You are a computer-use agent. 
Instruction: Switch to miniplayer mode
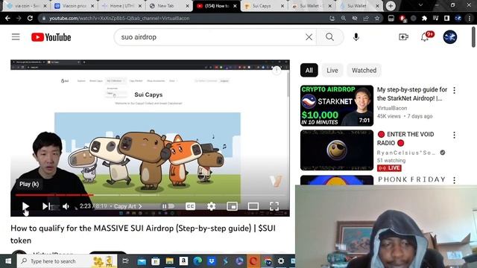click(x=232, y=206)
